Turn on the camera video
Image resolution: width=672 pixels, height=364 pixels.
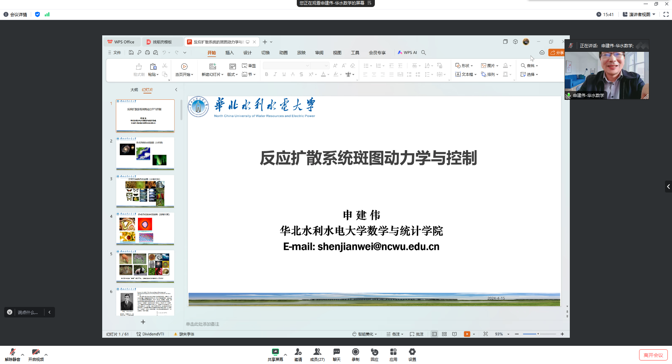pos(36,352)
